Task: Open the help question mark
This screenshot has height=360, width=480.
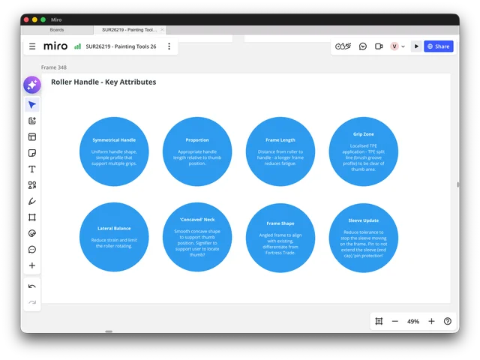Action: [x=448, y=321]
